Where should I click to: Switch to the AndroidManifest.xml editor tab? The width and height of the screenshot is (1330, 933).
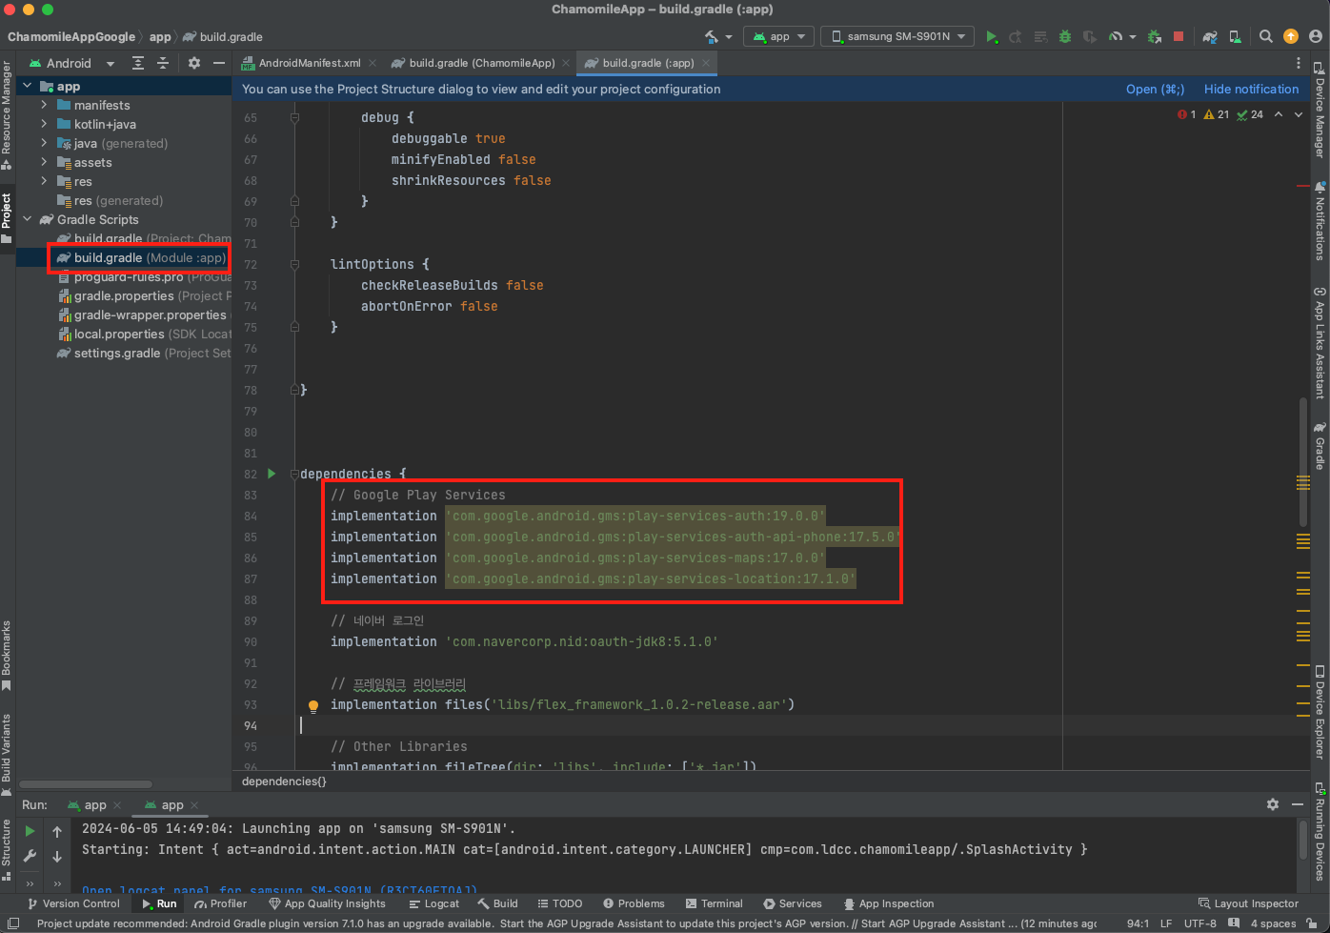309,63
